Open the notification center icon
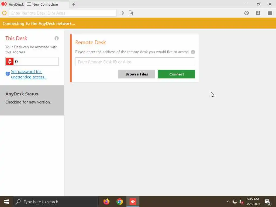 coord(268,202)
